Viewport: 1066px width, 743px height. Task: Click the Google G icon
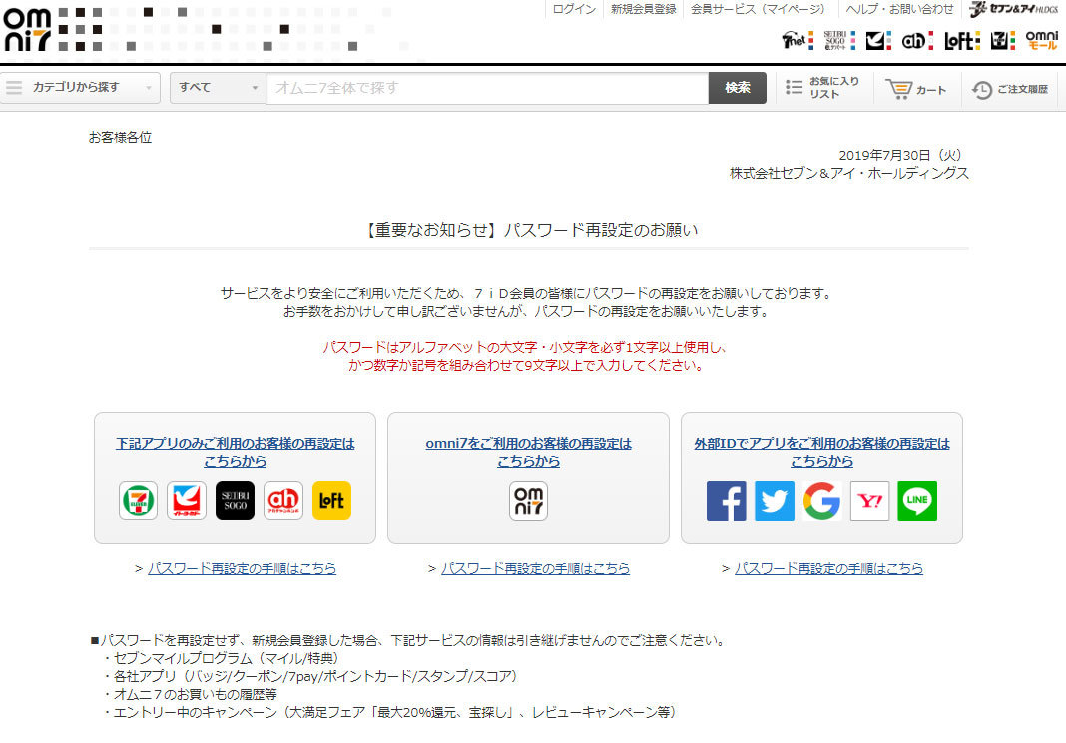pos(821,501)
